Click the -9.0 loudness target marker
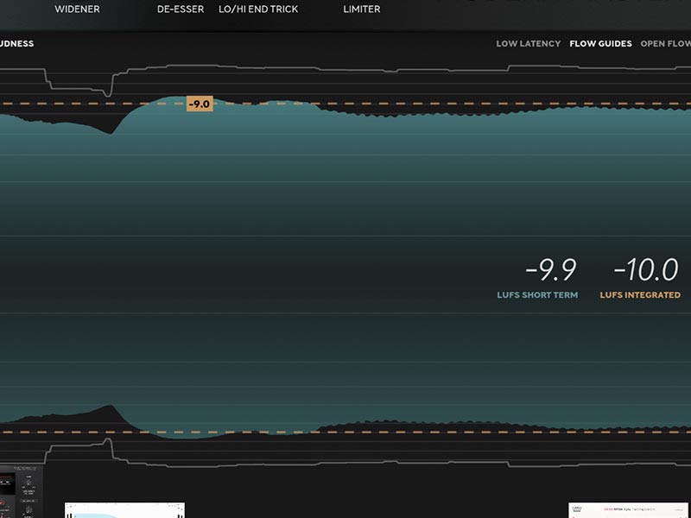Screen dimensions: 691x518 click(x=200, y=104)
